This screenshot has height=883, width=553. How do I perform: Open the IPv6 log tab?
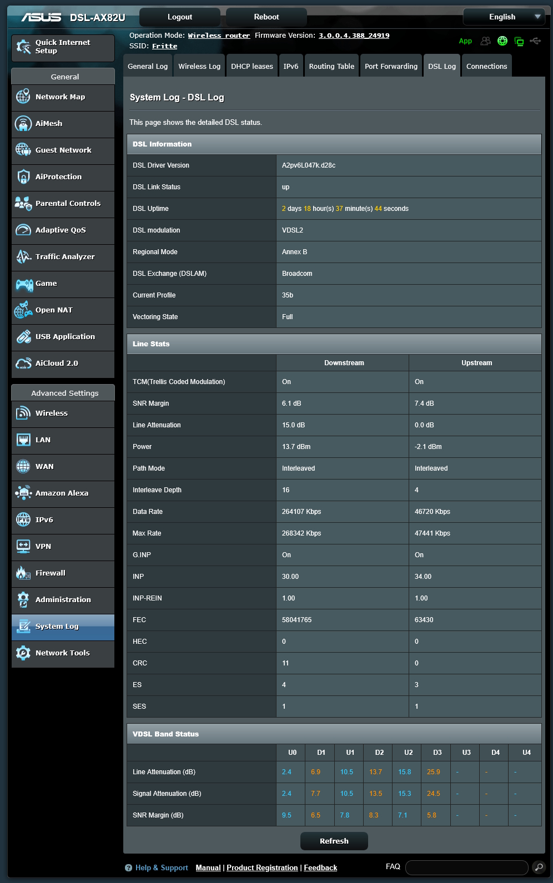[x=291, y=66]
